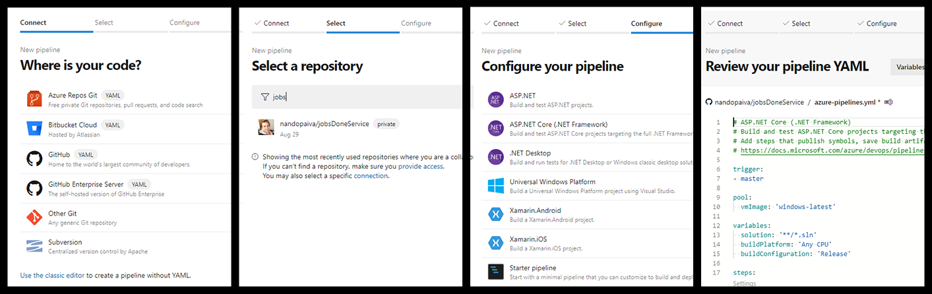Click the '# ASP.NET Core (.NET Framework)' comment line

[792, 122]
